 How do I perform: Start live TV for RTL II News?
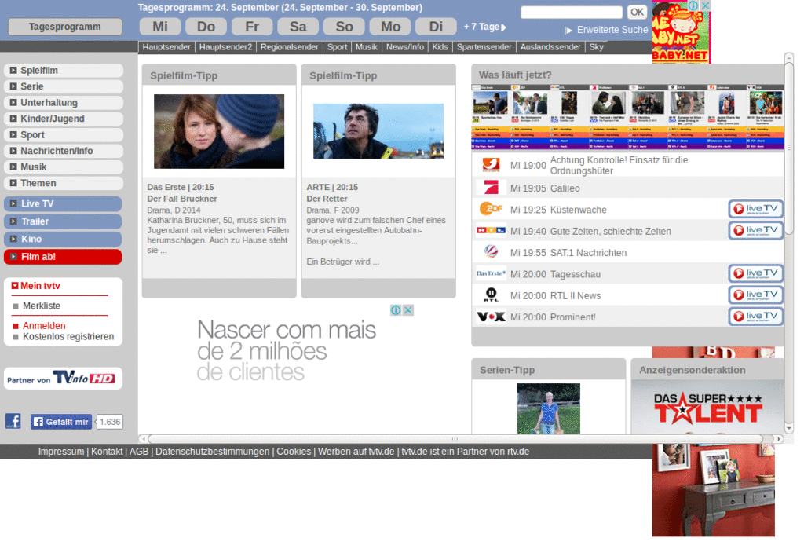[x=755, y=295]
